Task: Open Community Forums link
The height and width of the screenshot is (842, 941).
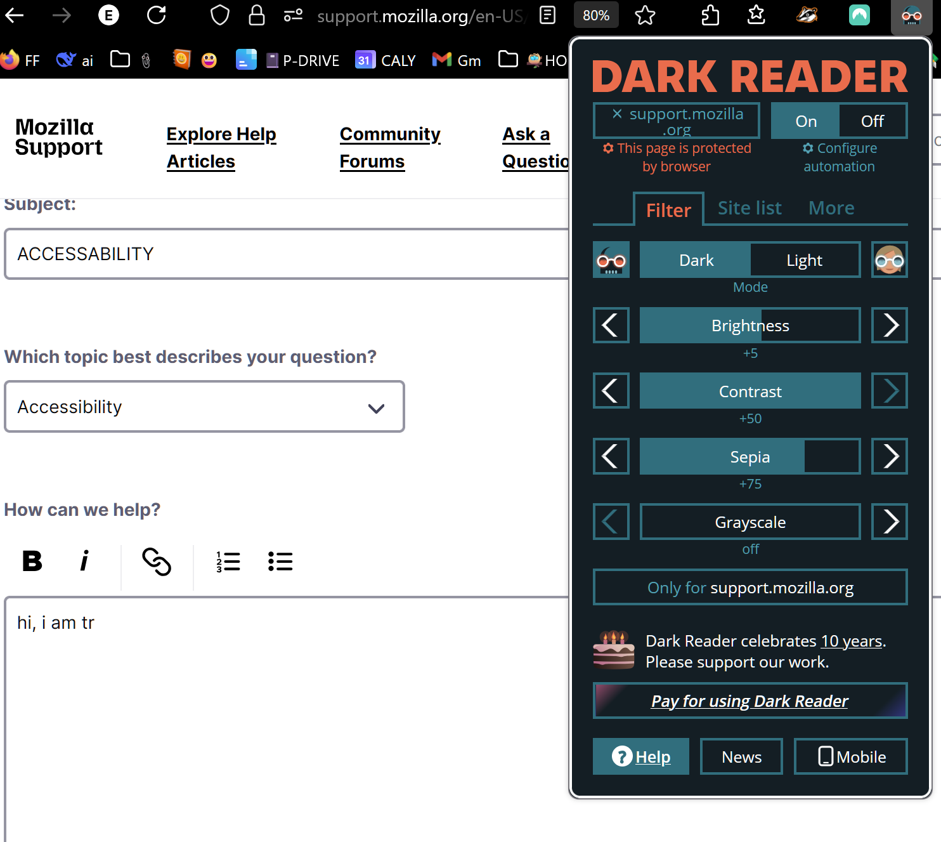Action: (x=390, y=148)
